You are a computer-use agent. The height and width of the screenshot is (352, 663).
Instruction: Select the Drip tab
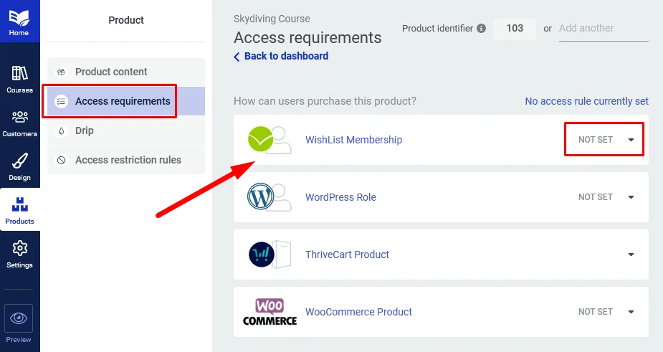tap(126, 130)
